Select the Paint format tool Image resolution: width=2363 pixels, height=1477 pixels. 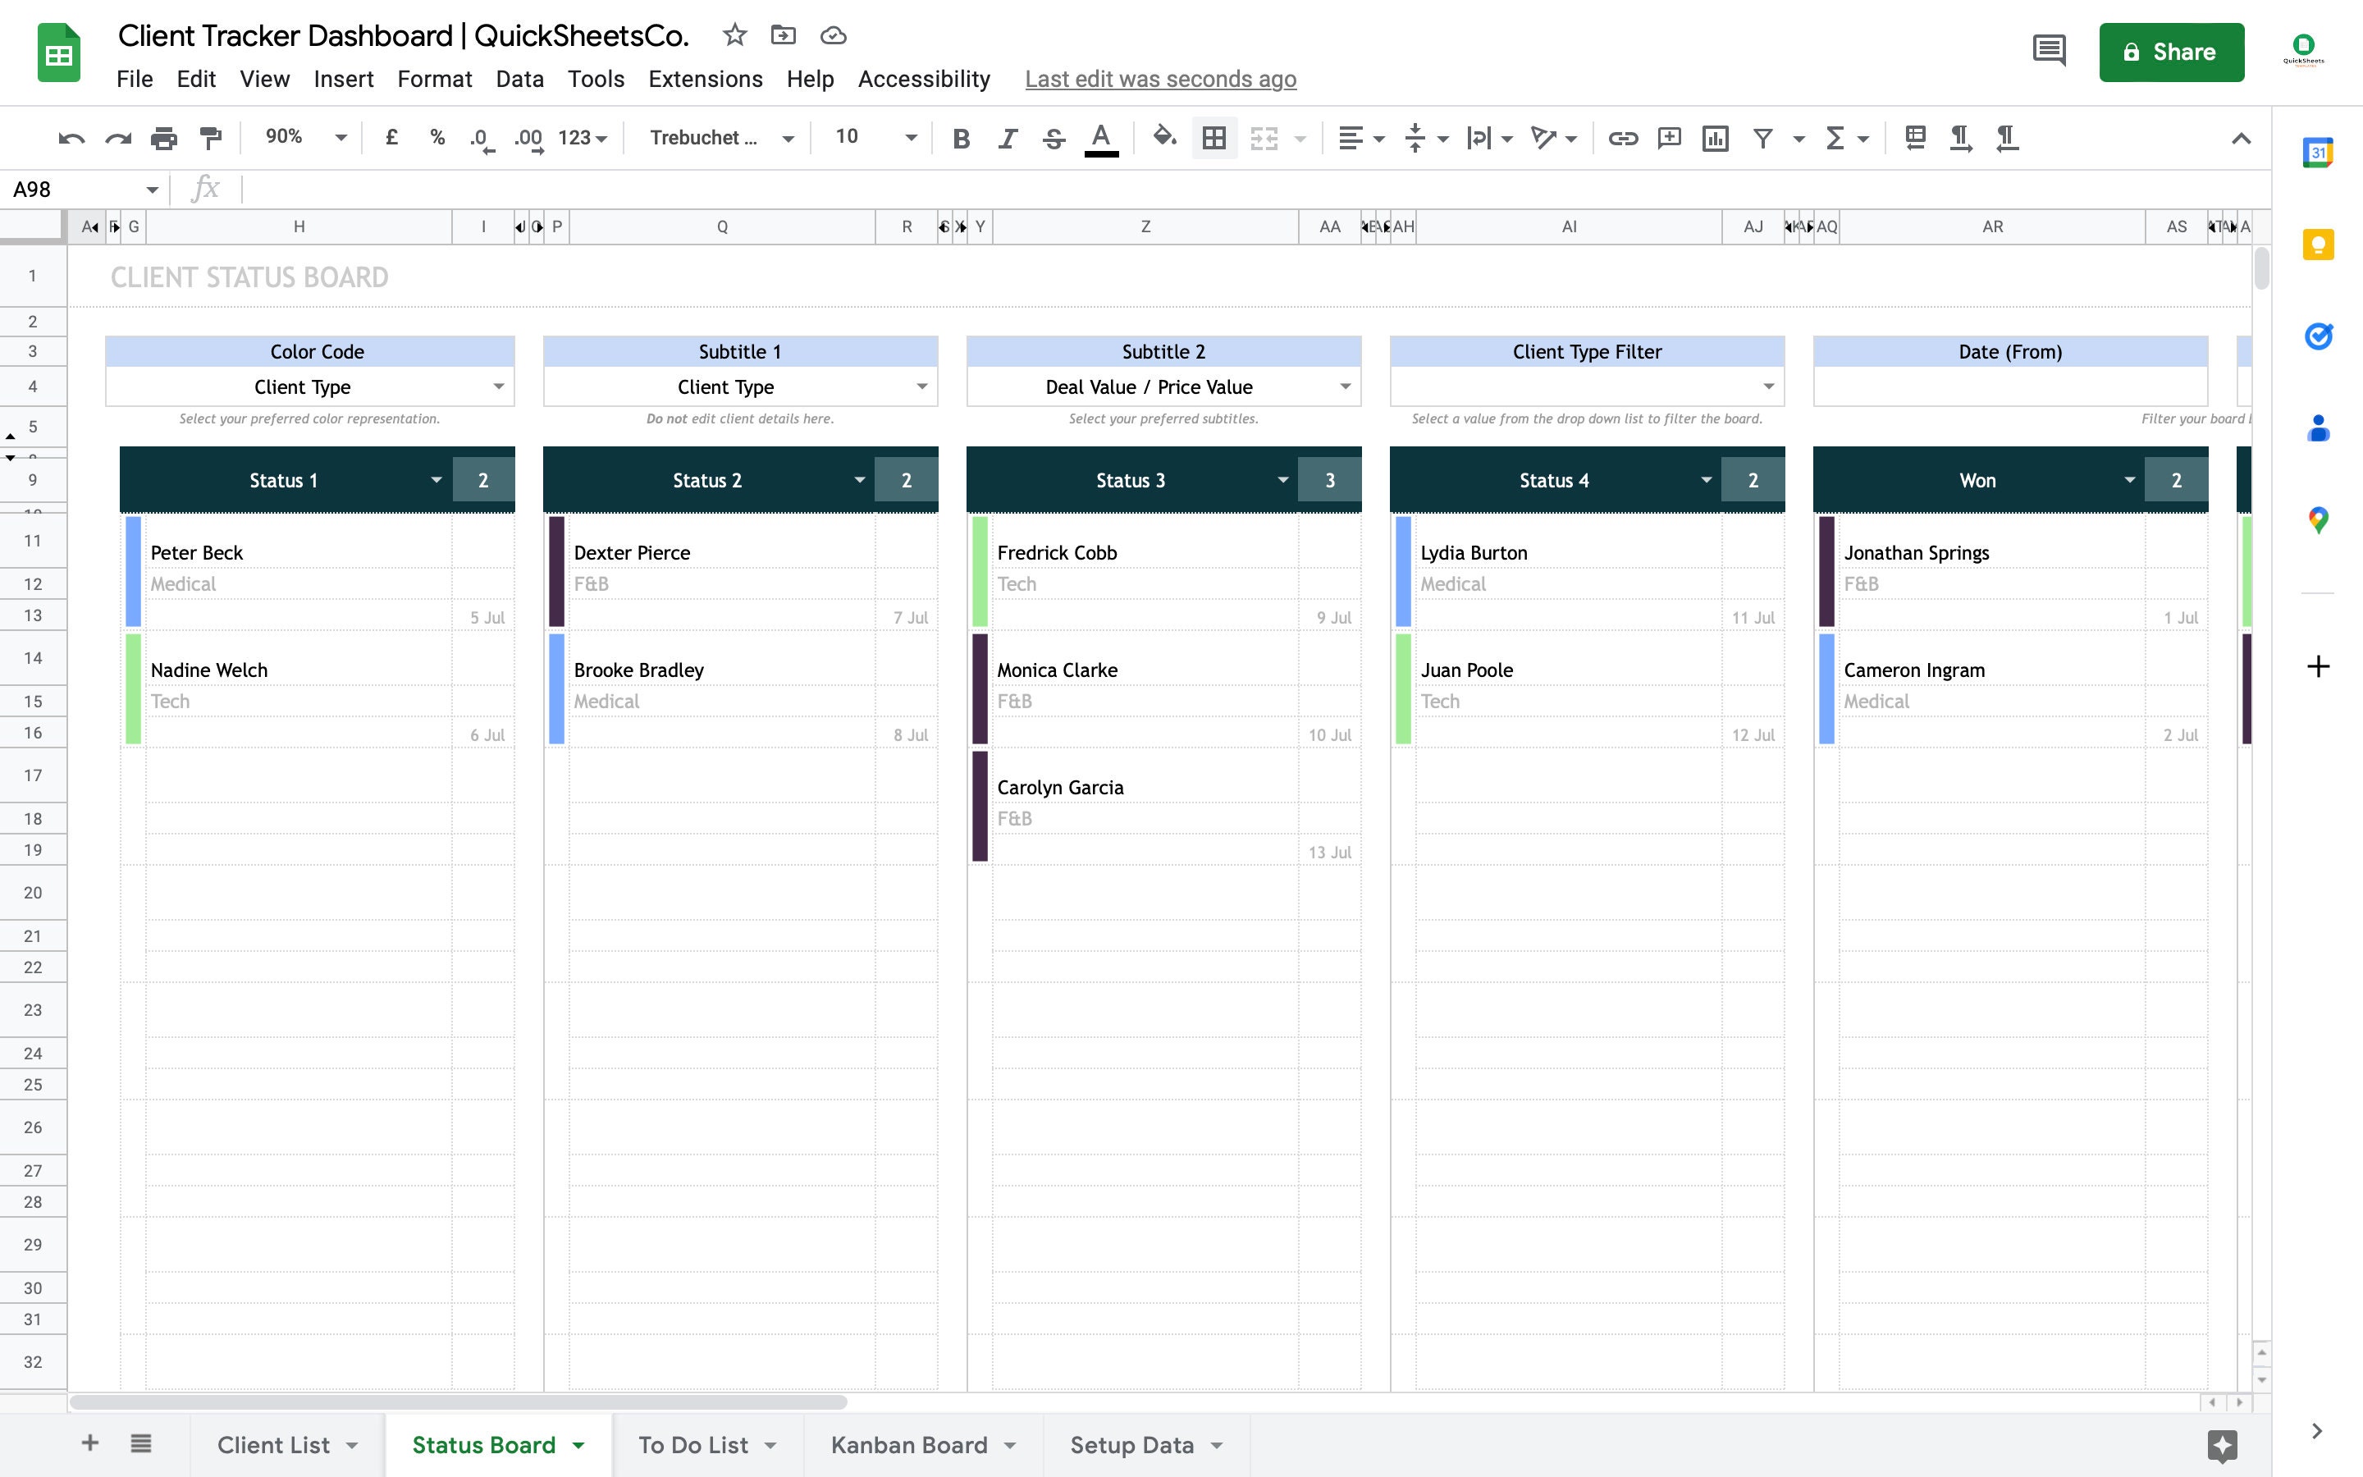211,138
